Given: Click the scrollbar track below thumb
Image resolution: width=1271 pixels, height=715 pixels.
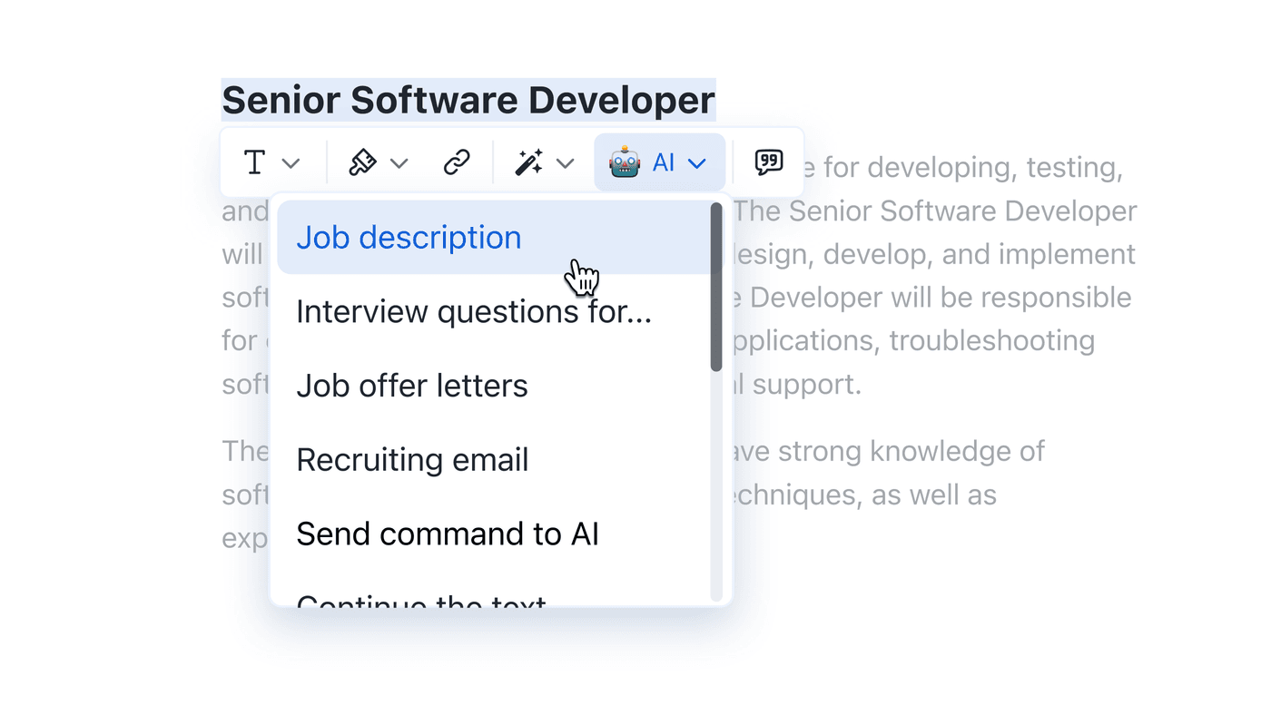Looking at the screenshot, I should click(716, 485).
